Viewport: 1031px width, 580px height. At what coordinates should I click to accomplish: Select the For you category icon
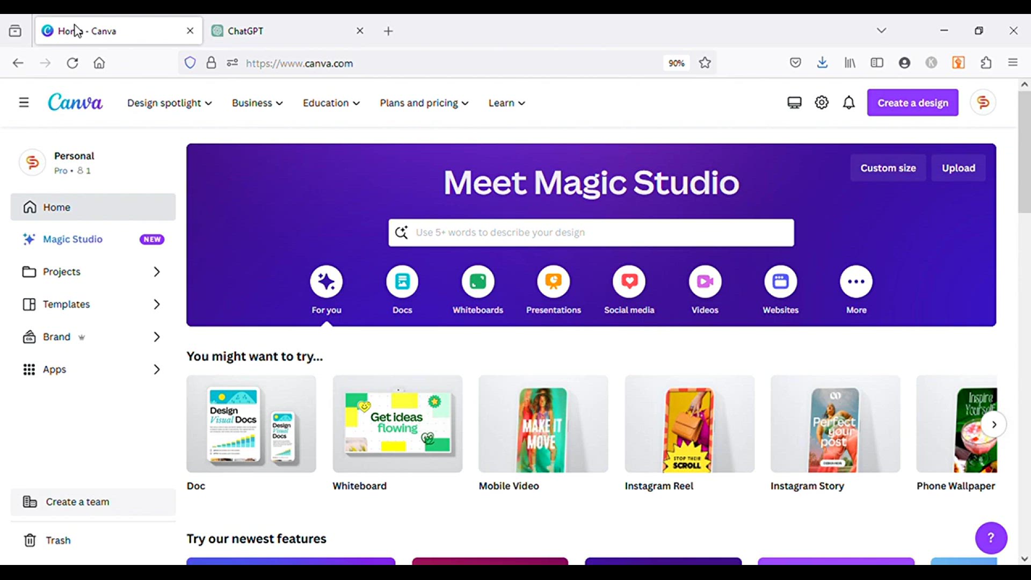[x=326, y=281]
